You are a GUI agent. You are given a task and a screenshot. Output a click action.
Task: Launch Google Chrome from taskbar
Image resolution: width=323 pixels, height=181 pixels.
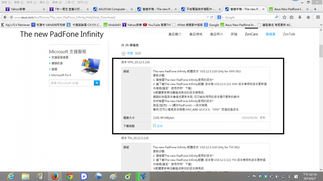tap(70, 176)
